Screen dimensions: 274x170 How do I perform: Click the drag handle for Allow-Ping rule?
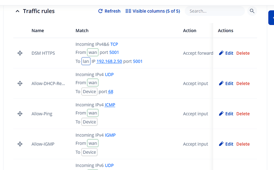[20, 114]
